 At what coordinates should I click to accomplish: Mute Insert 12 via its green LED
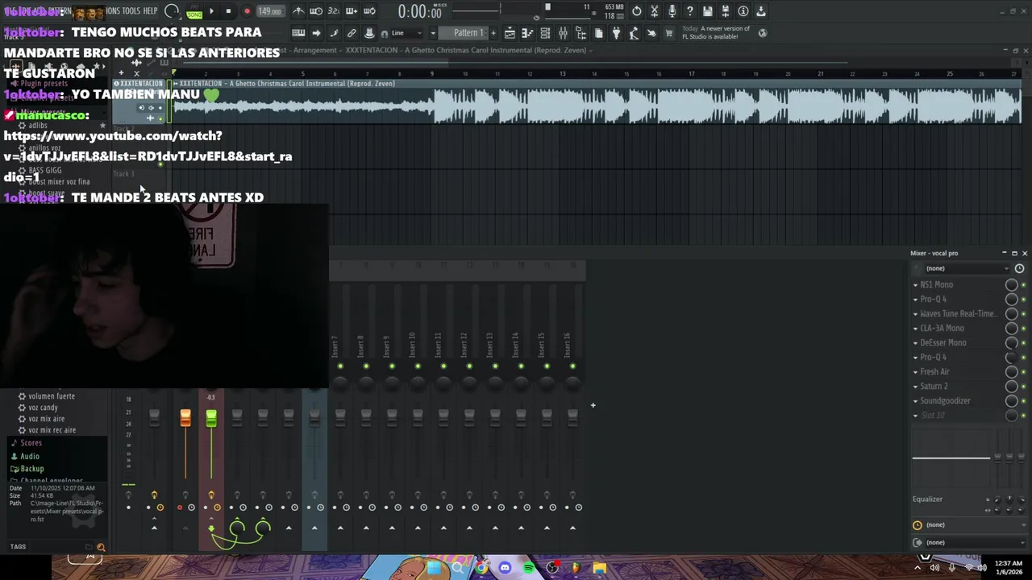[469, 367]
